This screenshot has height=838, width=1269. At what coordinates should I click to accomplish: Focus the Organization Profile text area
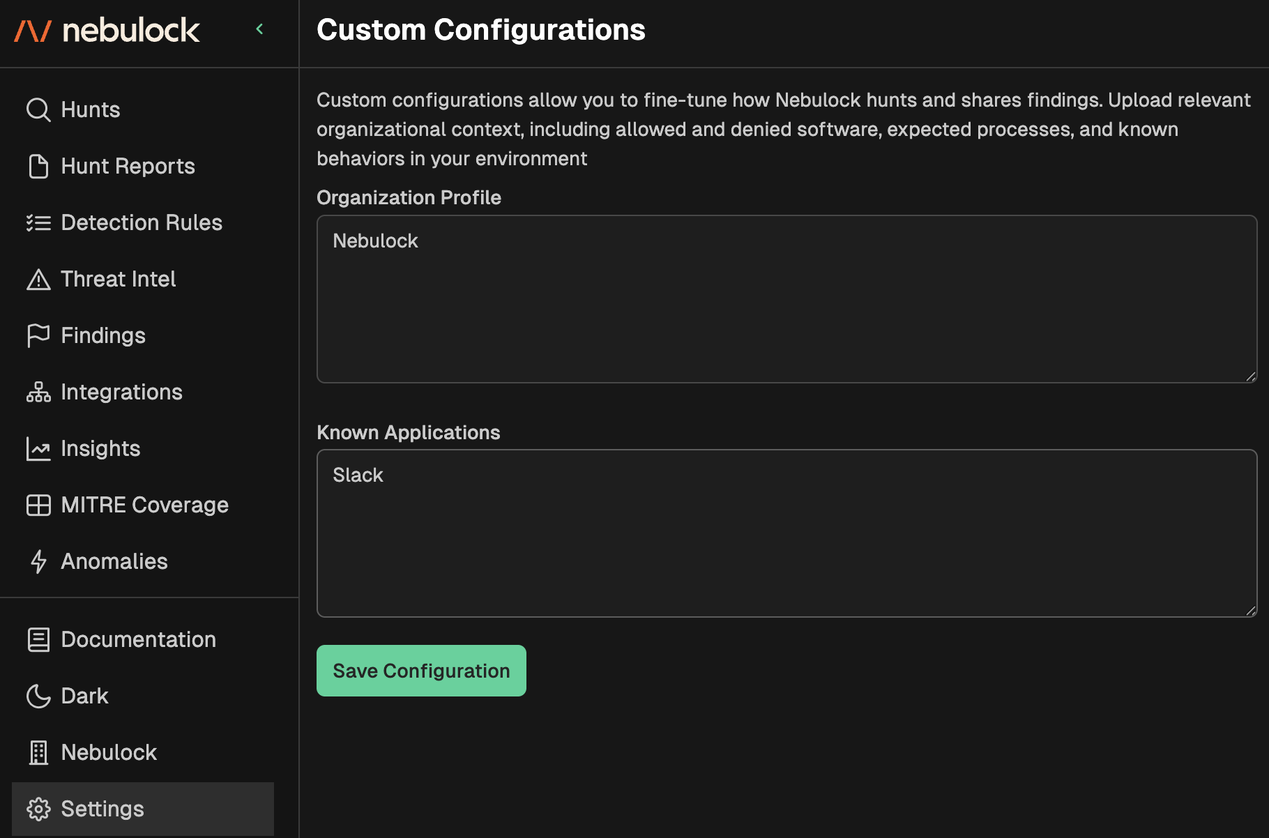pyautogui.click(x=787, y=299)
